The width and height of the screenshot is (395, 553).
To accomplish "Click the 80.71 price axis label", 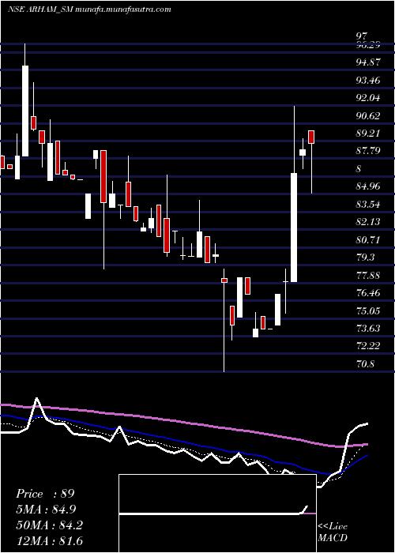I will pyautogui.click(x=368, y=240).
